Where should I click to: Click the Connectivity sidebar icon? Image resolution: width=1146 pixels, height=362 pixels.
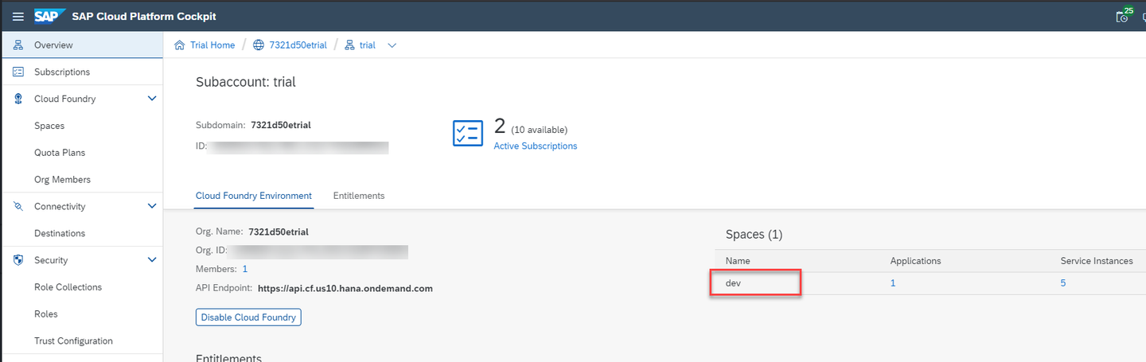tap(18, 207)
